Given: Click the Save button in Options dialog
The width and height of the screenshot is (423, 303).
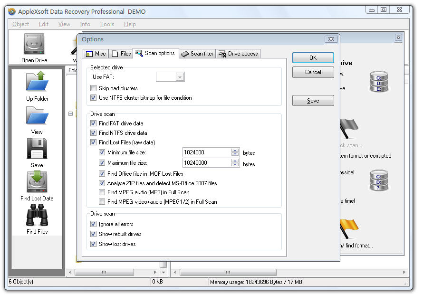Looking at the screenshot, I should coord(313,101).
